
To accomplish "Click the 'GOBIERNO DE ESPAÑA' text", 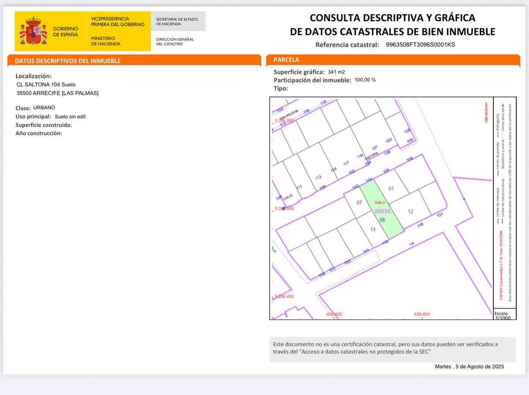I will coord(65,31).
